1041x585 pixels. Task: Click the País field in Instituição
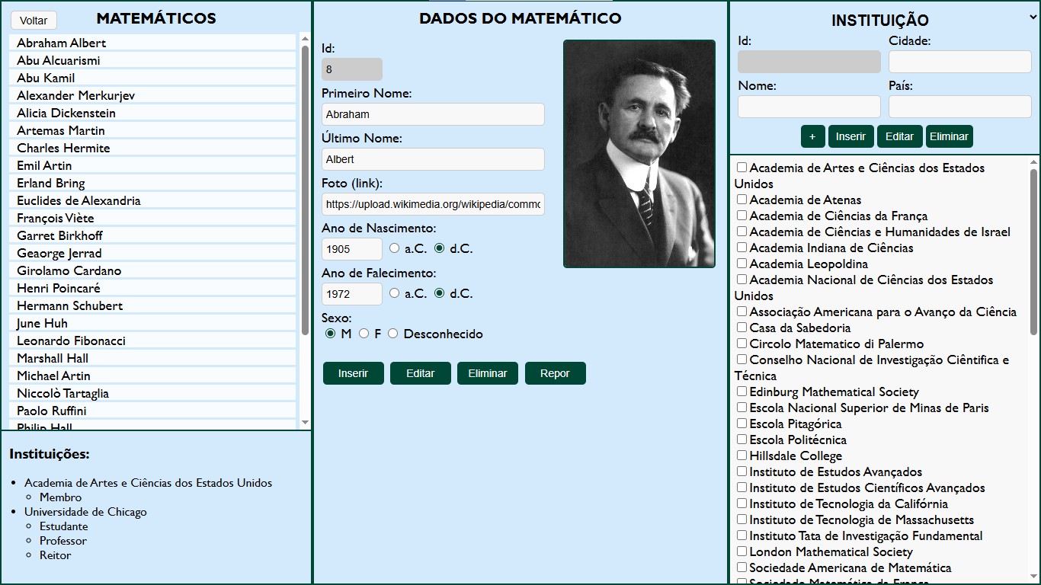(x=960, y=107)
